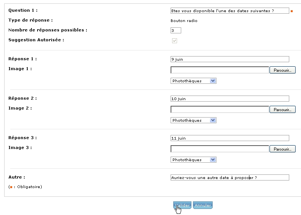Click the Autre text field
The height and width of the screenshot is (215, 301).
pos(230,177)
